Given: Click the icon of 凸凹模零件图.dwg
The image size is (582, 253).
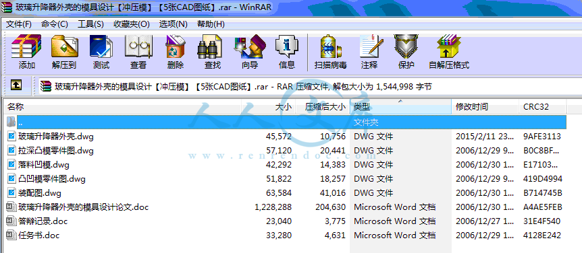Looking at the screenshot, I should tap(11, 179).
